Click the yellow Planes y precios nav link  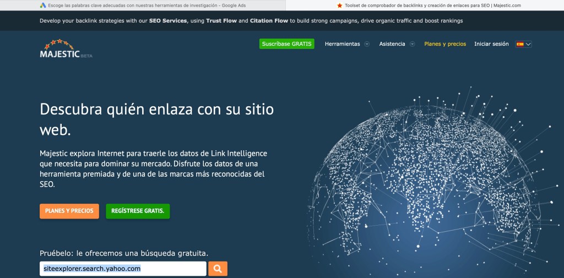coord(445,44)
